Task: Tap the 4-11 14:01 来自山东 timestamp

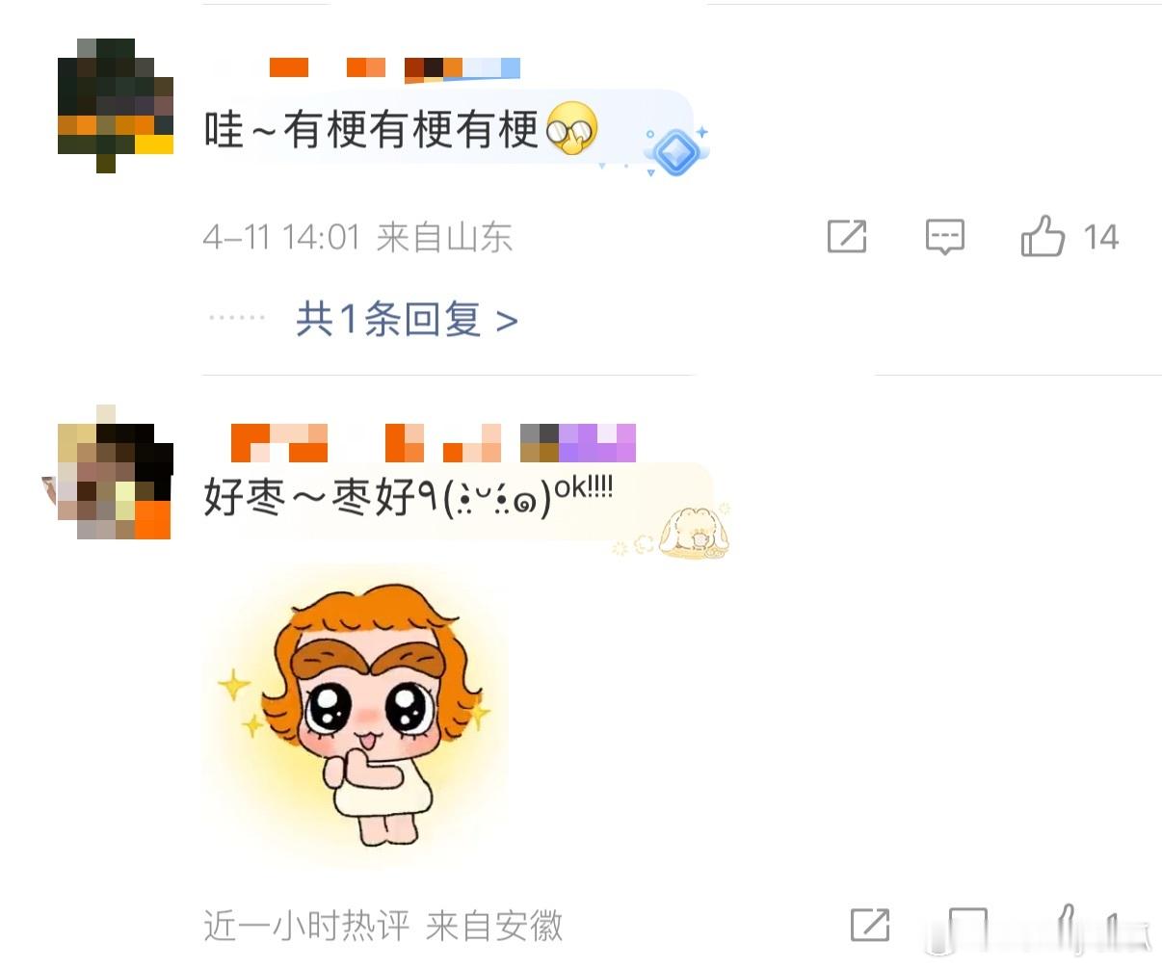Action: click(x=357, y=237)
